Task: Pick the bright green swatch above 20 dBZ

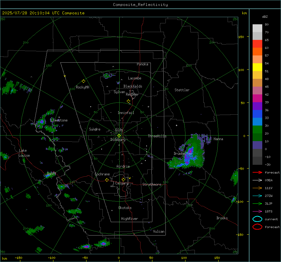Action: [x=257, y=130]
